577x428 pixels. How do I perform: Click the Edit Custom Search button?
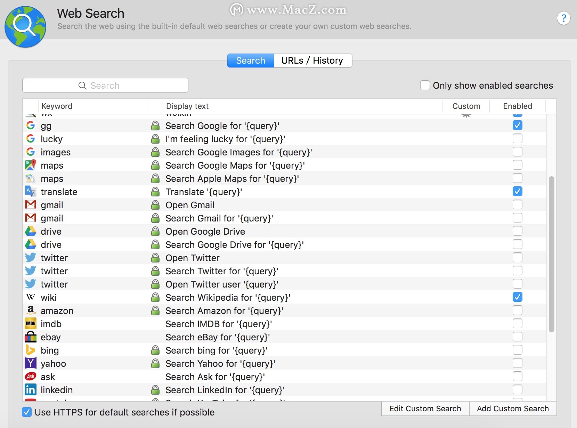(425, 409)
